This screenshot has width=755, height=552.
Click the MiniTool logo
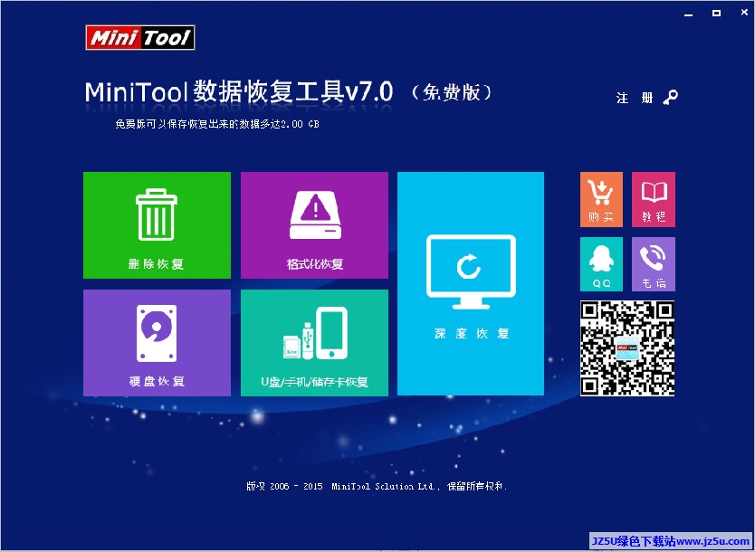click(140, 37)
